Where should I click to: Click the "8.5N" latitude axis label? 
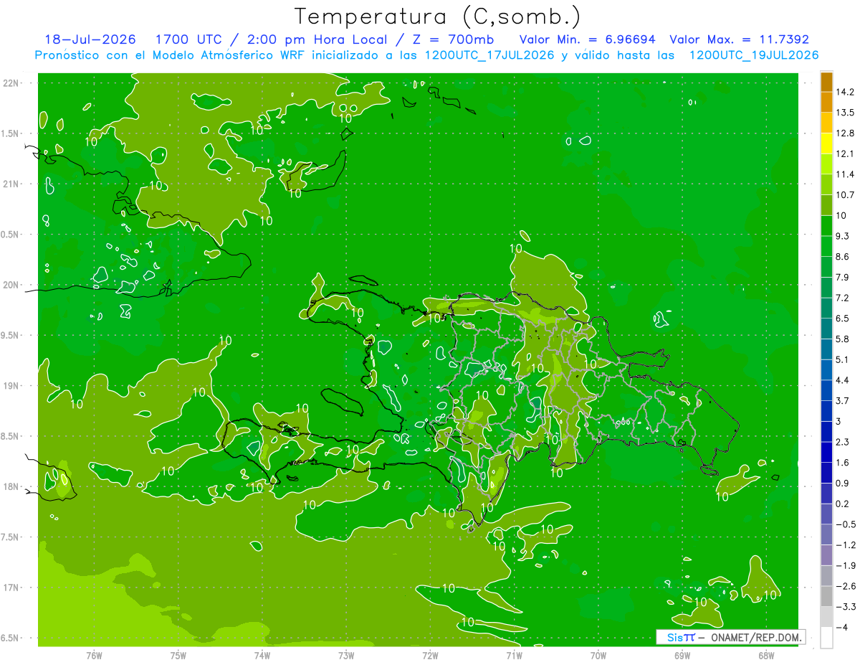(10, 436)
